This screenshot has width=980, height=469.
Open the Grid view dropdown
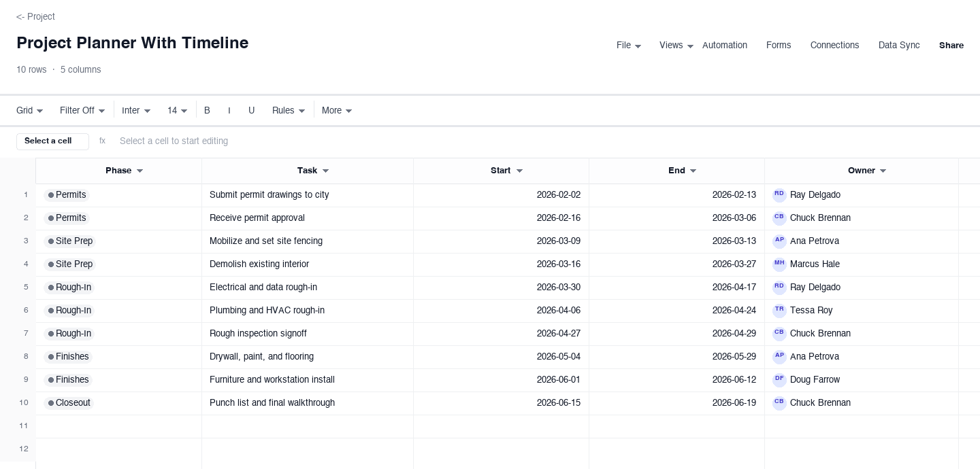30,110
